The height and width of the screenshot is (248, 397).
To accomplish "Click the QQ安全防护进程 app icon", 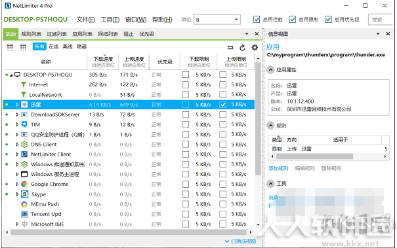I will (x=24, y=135).
